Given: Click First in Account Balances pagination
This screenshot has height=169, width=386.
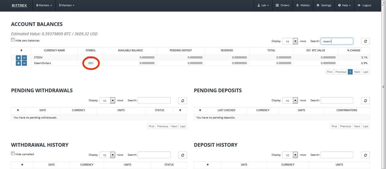Looking at the screenshot, I should click(x=330, y=72).
